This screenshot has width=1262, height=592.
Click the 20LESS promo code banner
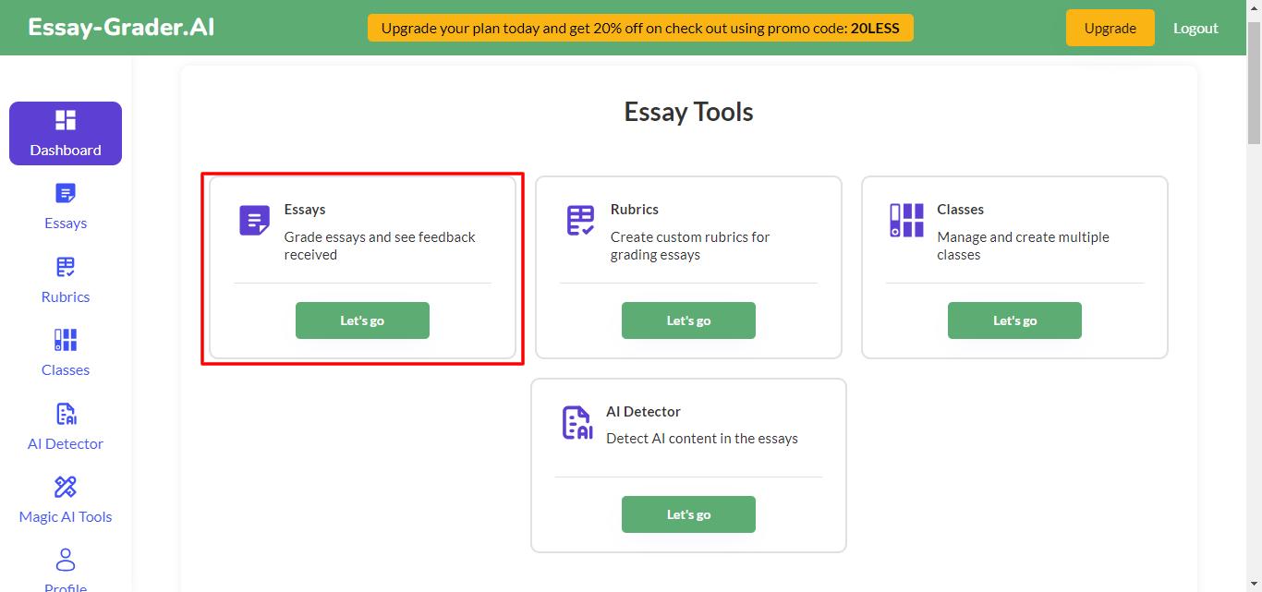click(x=640, y=28)
